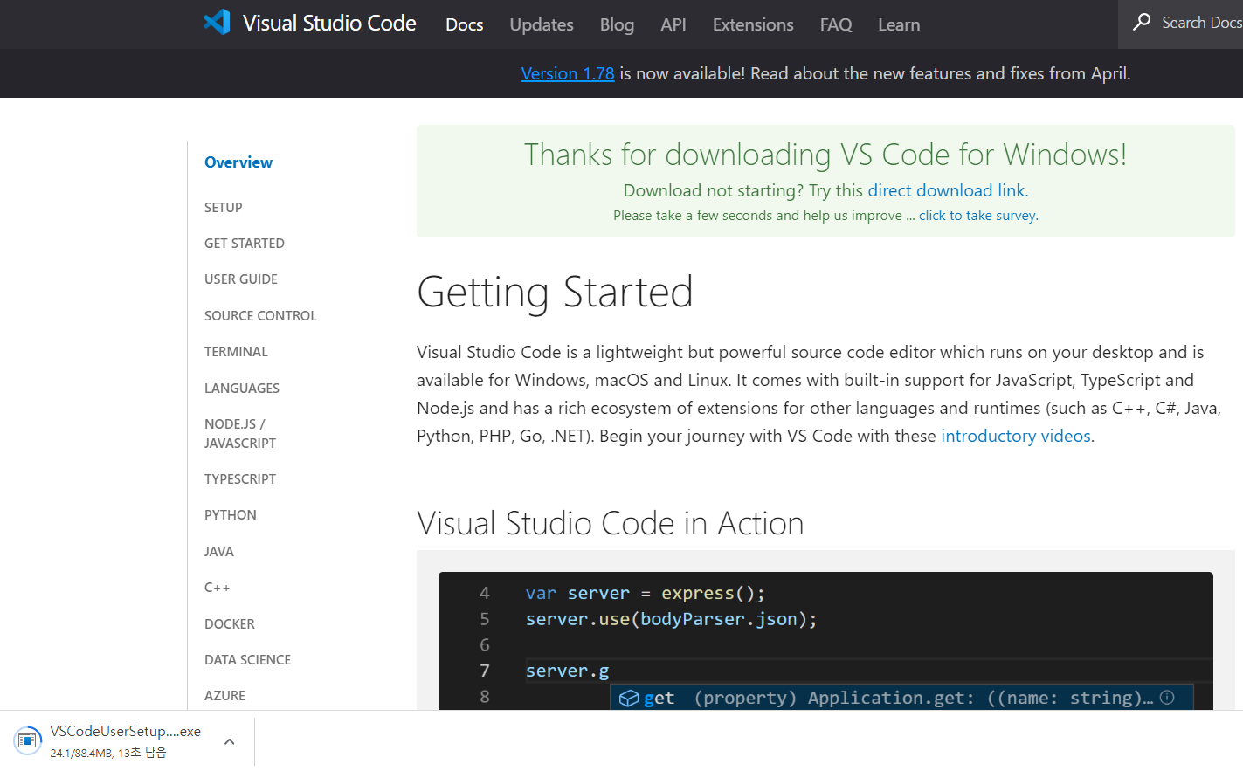This screenshot has height=771, width=1243.
Task: Click the Visual Studio Code in Action heading
Action: click(x=610, y=523)
